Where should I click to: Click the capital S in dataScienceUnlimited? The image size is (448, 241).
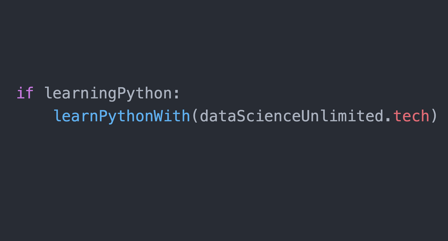(241, 116)
